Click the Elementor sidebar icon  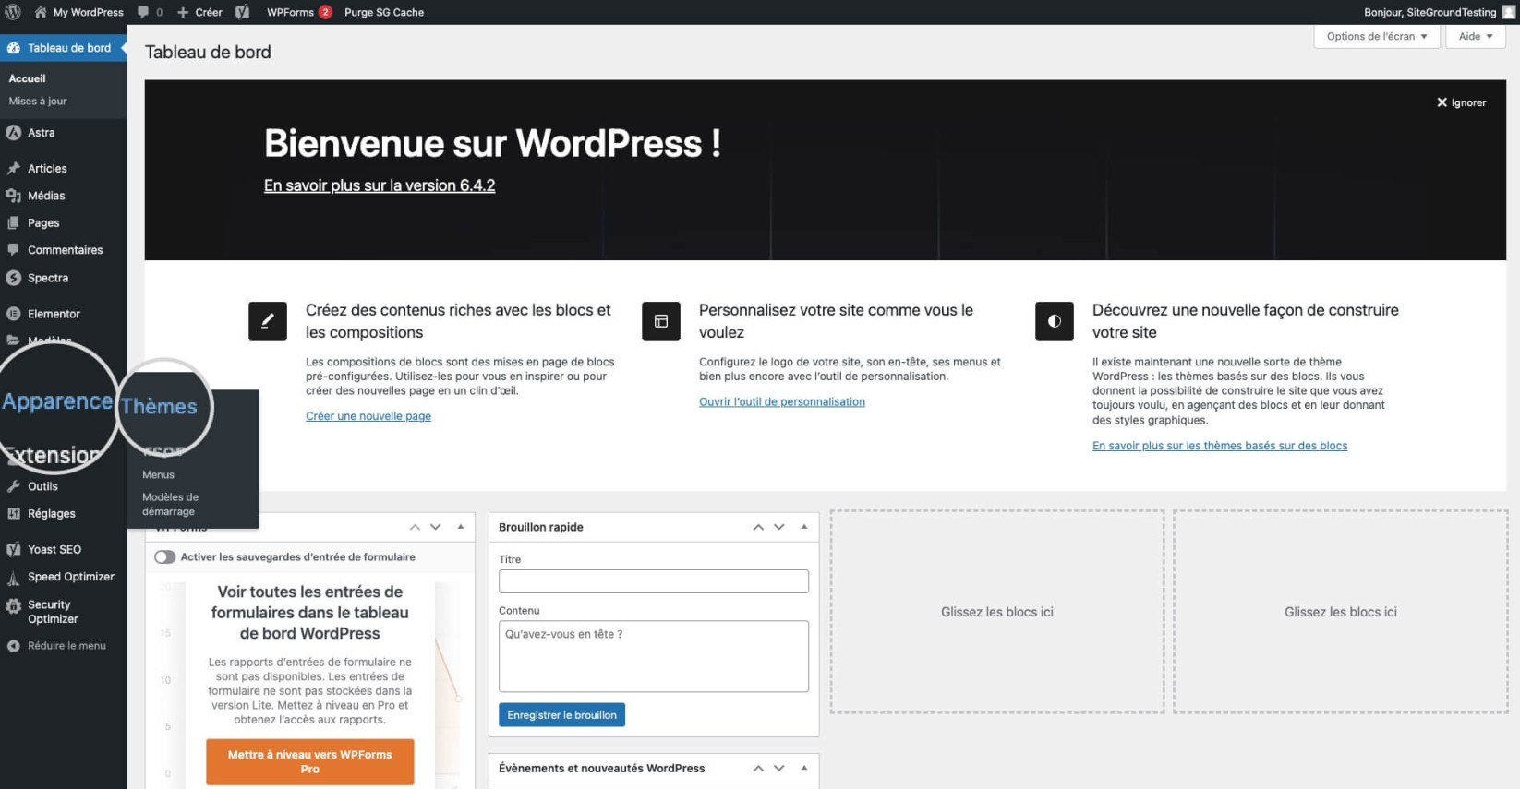pyautogui.click(x=13, y=314)
